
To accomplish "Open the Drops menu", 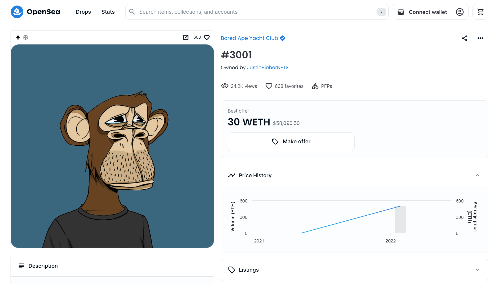I will tap(83, 12).
